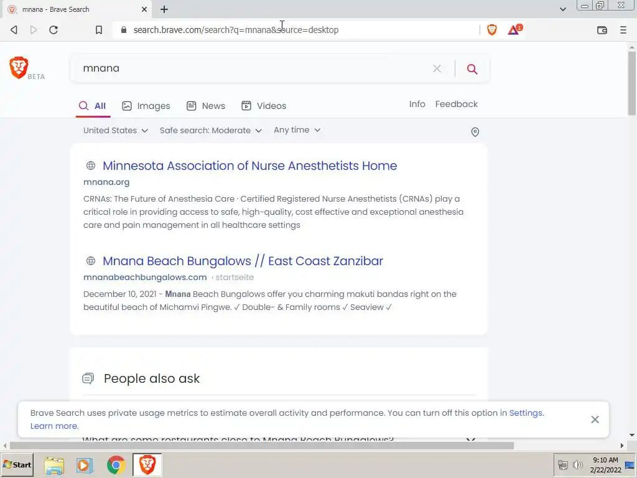Click the mnanabeachbungalows.com URL
This screenshot has height=478, width=637.
click(145, 277)
